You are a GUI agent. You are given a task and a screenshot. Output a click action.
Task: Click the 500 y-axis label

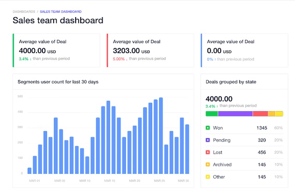click(x=20, y=96)
